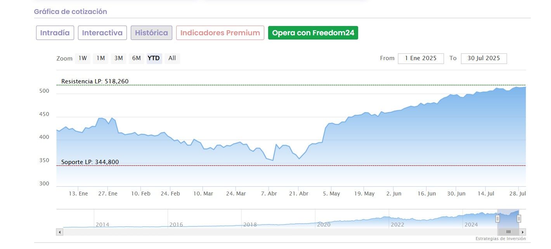The image size is (551, 249).
Task: Show All historical data range
Action: 172,58
